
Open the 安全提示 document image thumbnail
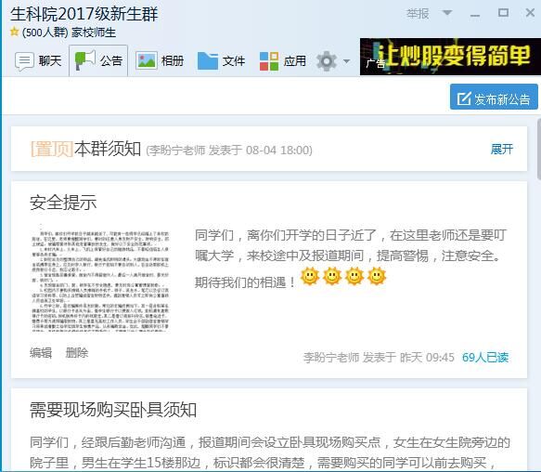tap(100, 278)
